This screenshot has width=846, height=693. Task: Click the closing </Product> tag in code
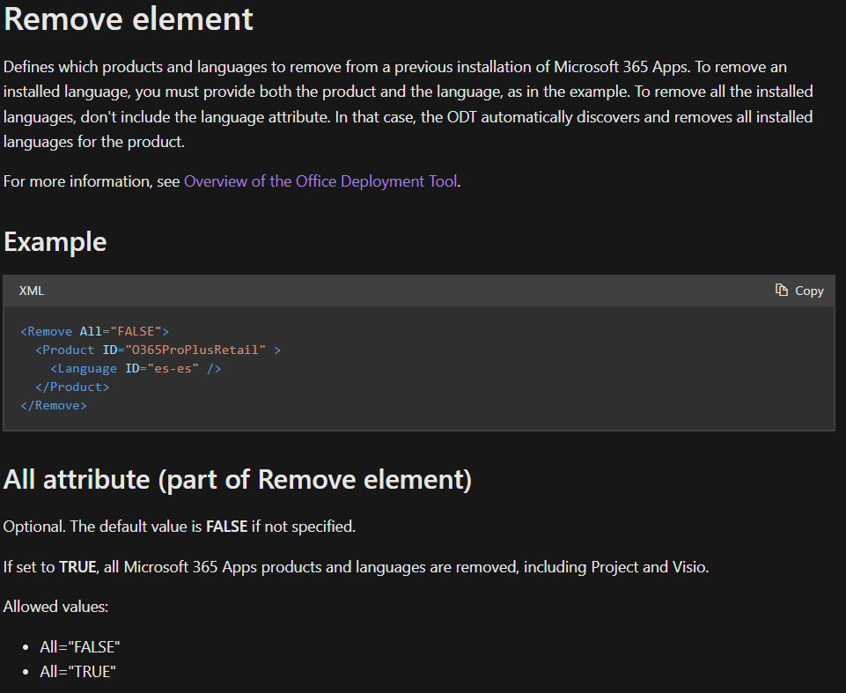coord(72,387)
